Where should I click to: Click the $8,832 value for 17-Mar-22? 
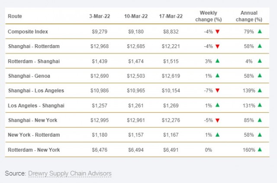(x=171, y=32)
